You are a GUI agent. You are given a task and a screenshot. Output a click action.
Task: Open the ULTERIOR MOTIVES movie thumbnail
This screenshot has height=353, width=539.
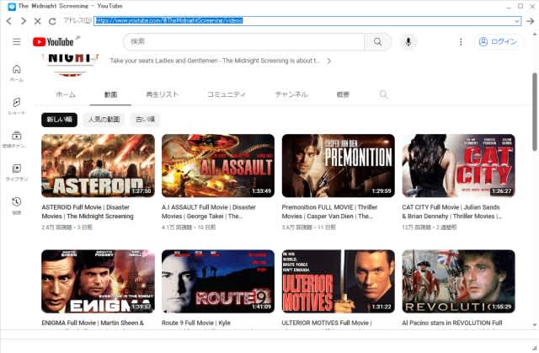pyautogui.click(x=339, y=281)
